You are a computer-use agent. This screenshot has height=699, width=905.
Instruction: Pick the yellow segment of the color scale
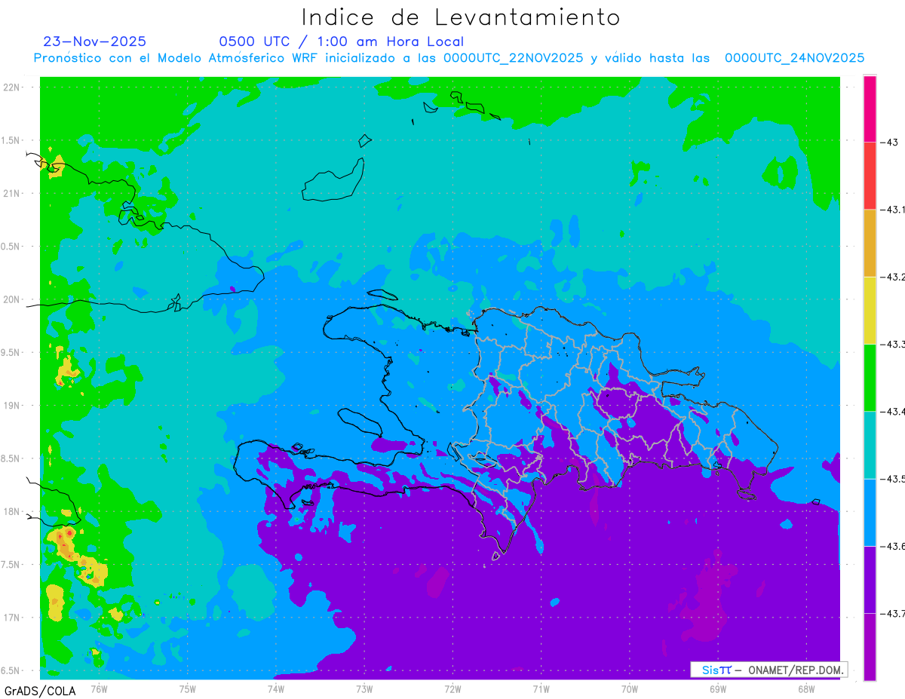[870, 310]
